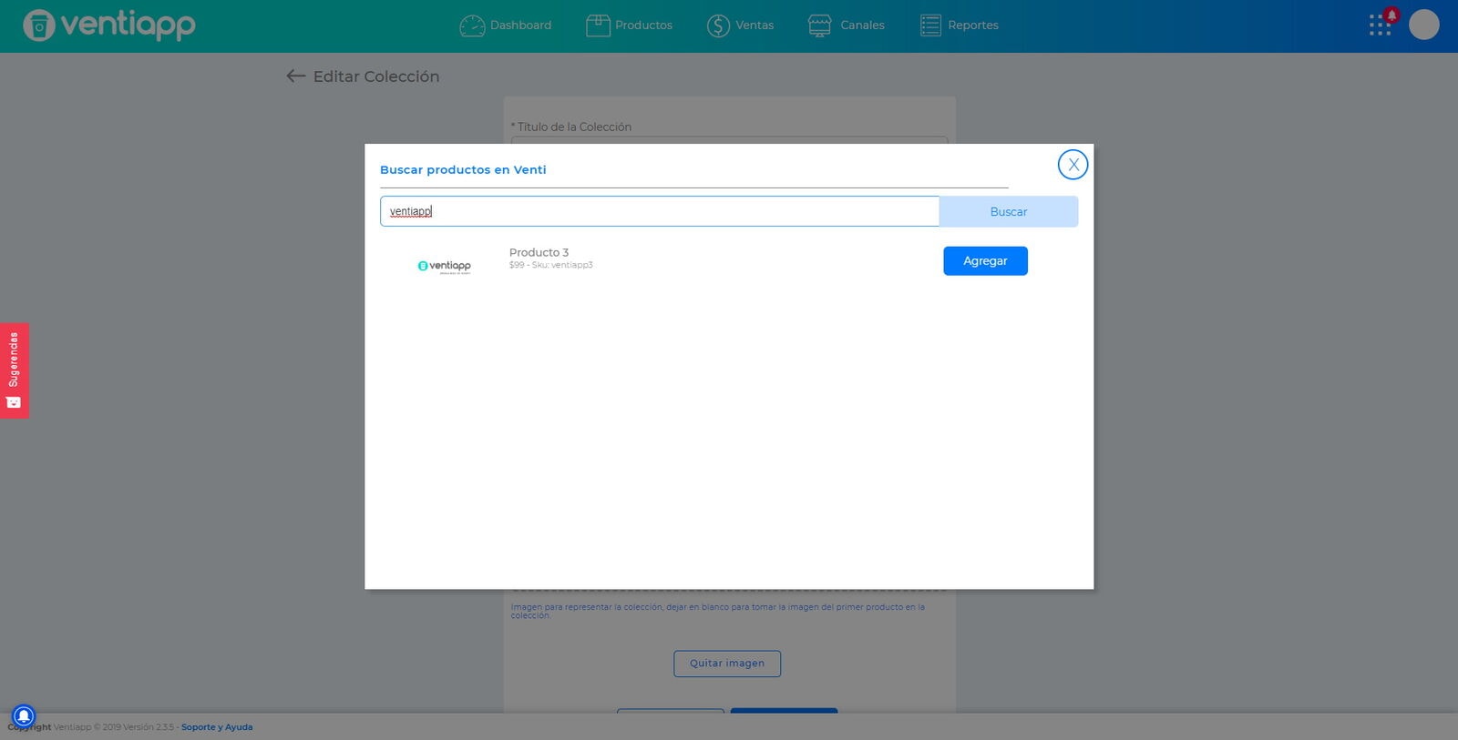Add Producto 3 with Agregar button
This screenshot has width=1458, height=740.
[985, 261]
